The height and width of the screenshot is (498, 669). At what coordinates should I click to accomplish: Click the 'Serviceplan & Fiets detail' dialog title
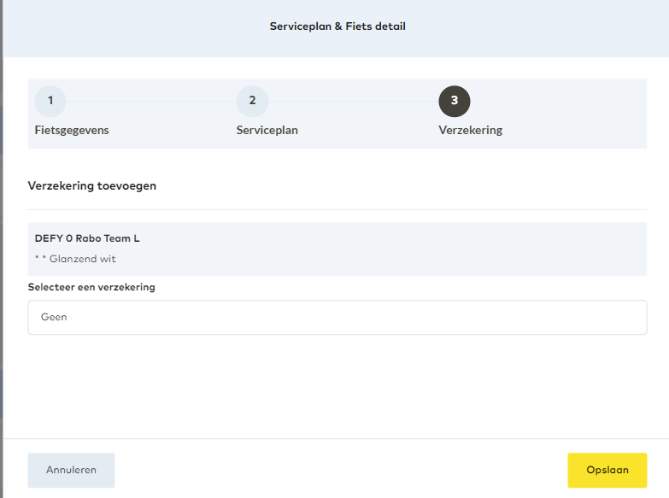[337, 26]
